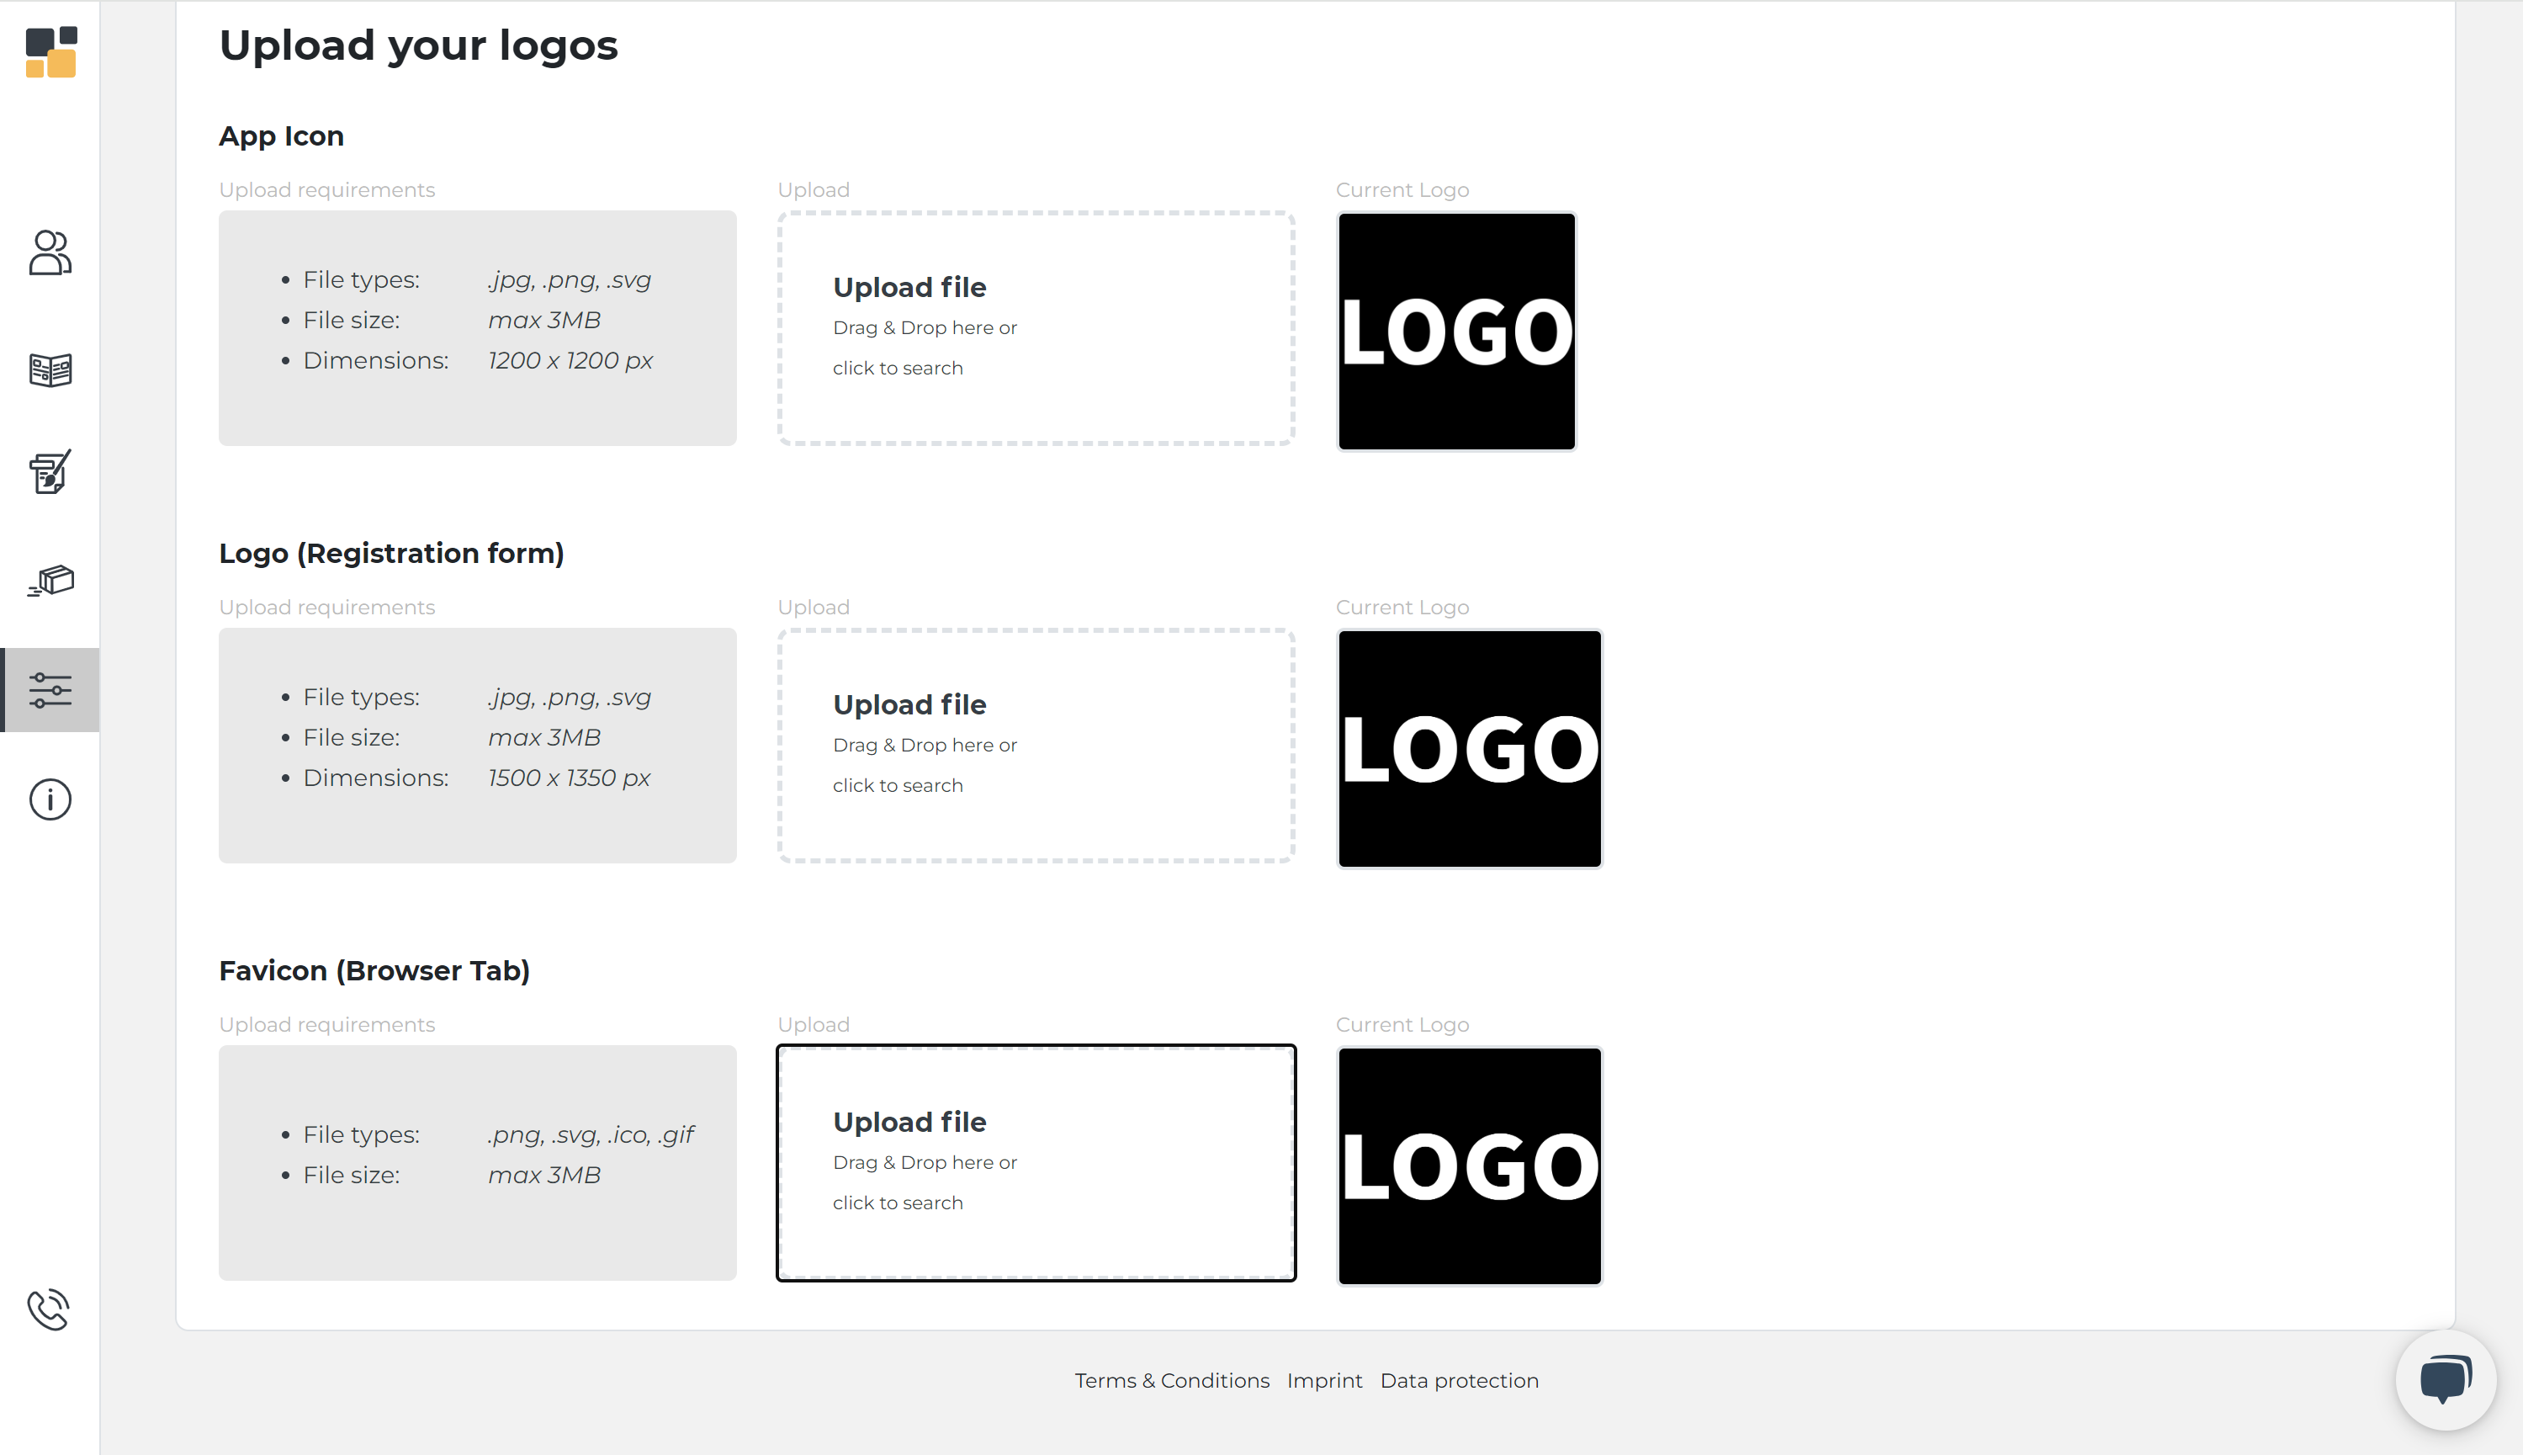The width and height of the screenshot is (2523, 1455).
Task: Click the Favicon current logo thumbnail
Action: [x=1469, y=1166]
